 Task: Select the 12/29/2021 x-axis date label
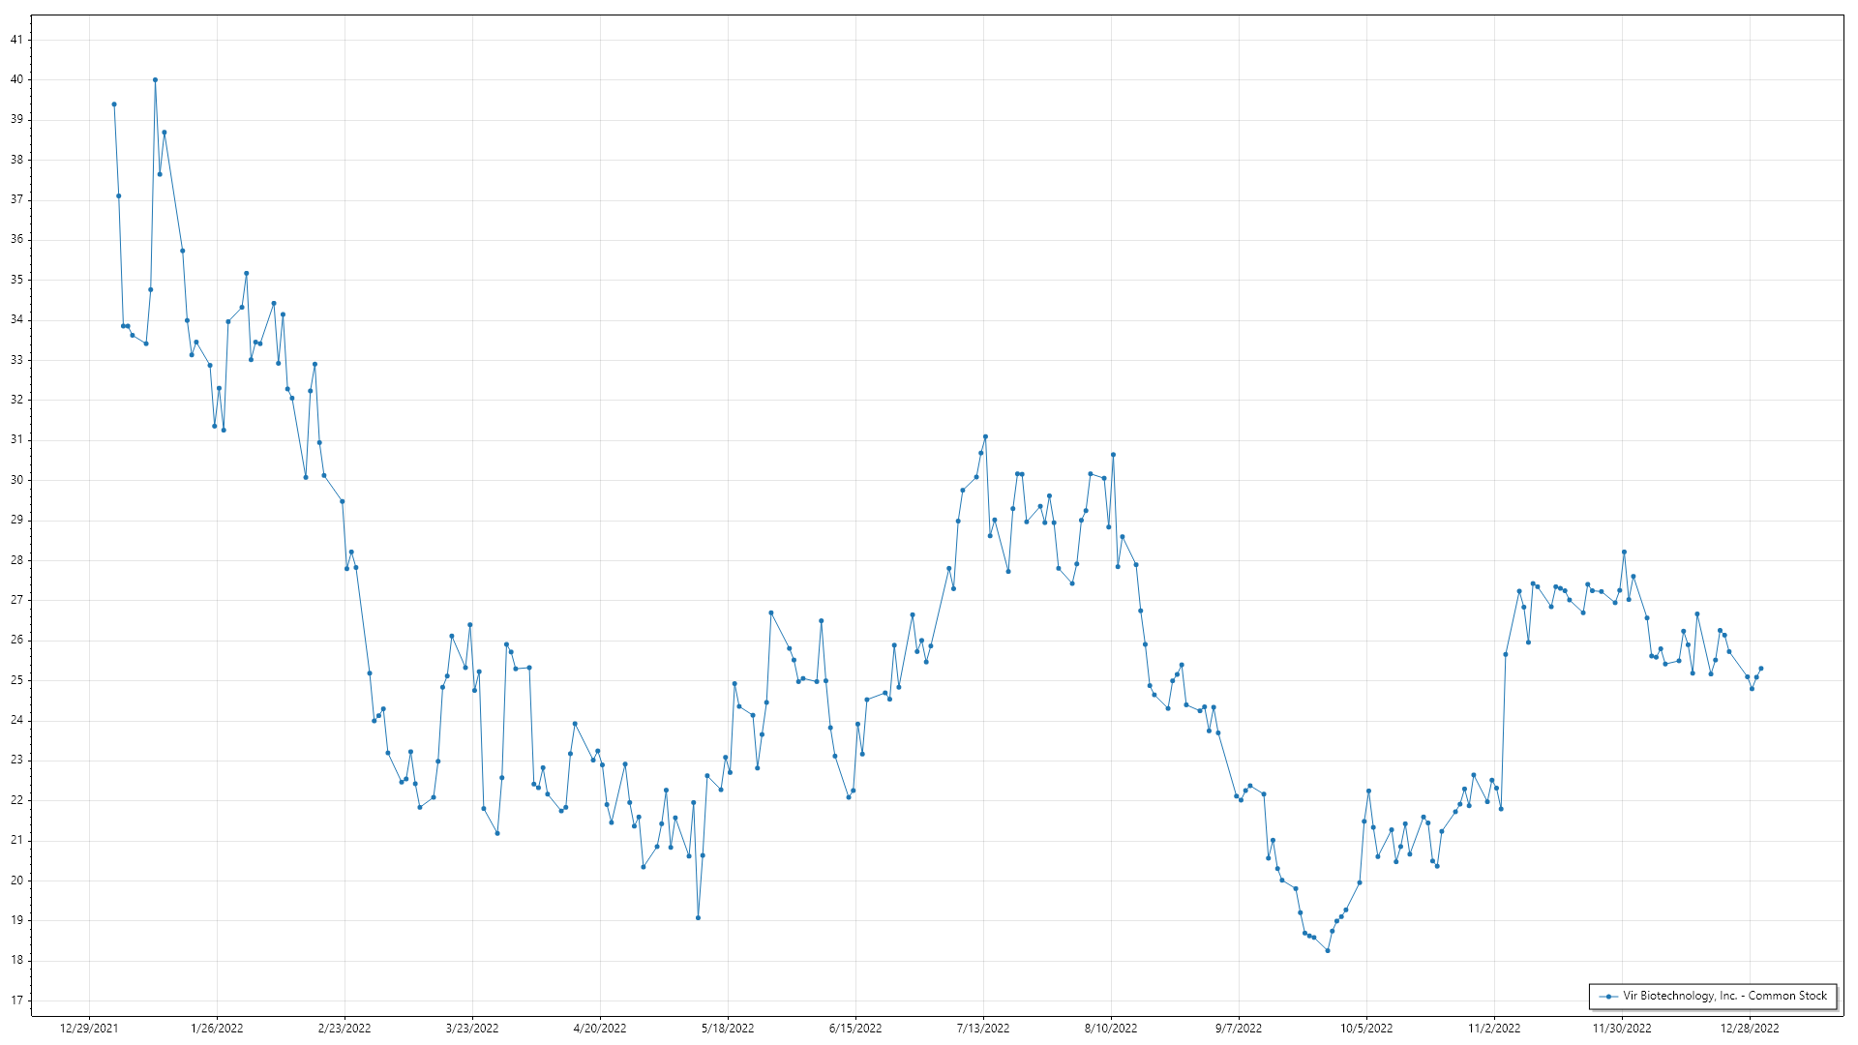[x=89, y=1029]
